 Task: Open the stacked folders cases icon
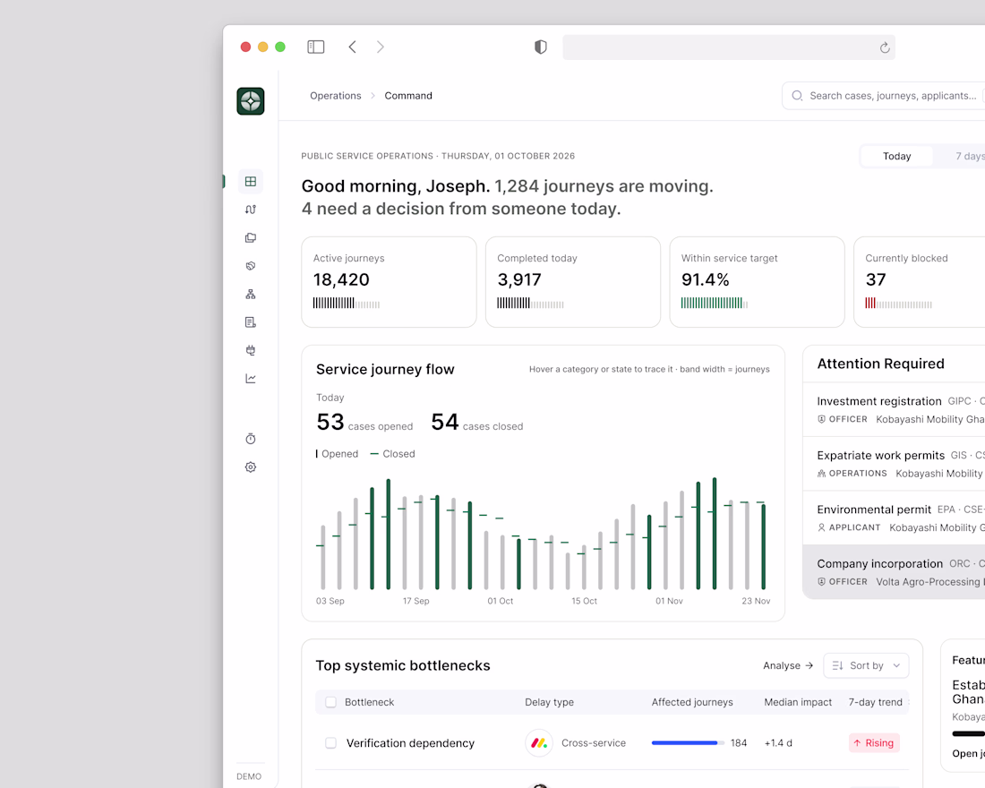coord(251,237)
